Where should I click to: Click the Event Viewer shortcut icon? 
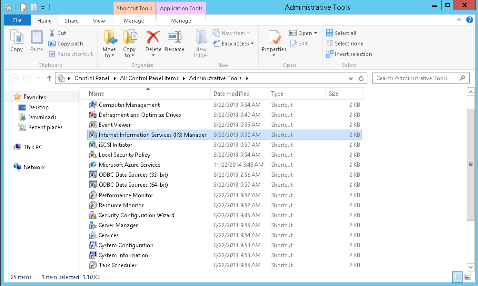click(93, 125)
